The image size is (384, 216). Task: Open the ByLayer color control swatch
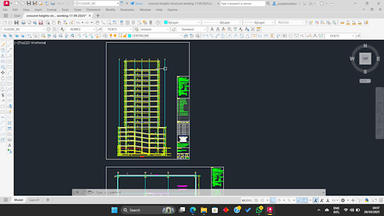[x=182, y=23]
